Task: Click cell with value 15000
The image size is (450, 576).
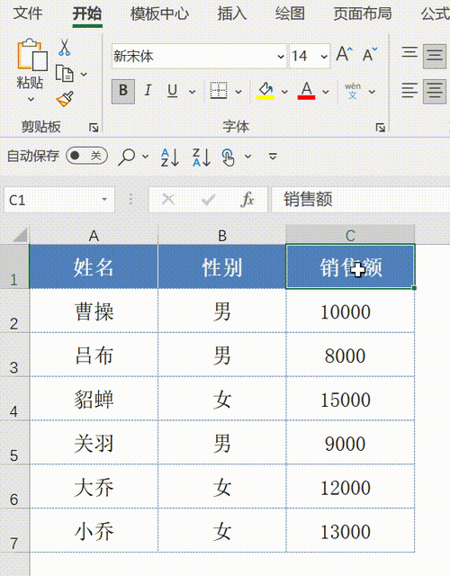Action: [350, 399]
